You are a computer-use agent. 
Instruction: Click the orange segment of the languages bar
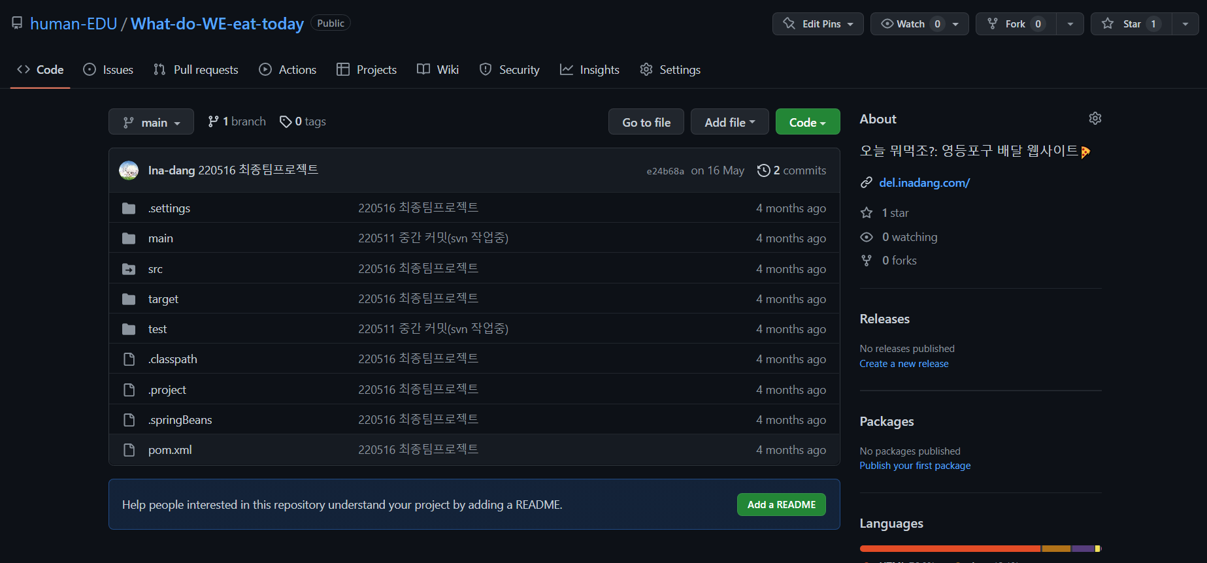click(1056, 549)
